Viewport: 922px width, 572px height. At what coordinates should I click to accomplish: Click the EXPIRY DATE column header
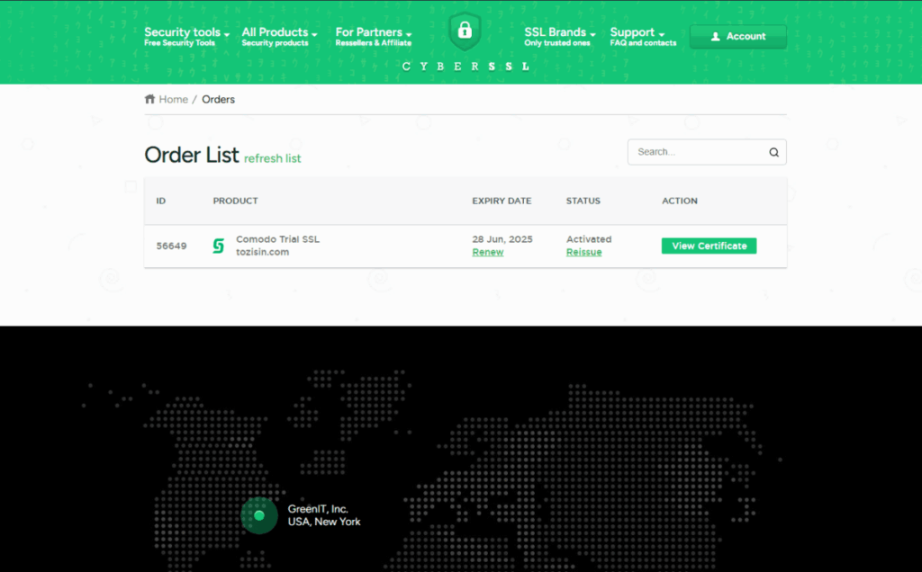coord(502,201)
